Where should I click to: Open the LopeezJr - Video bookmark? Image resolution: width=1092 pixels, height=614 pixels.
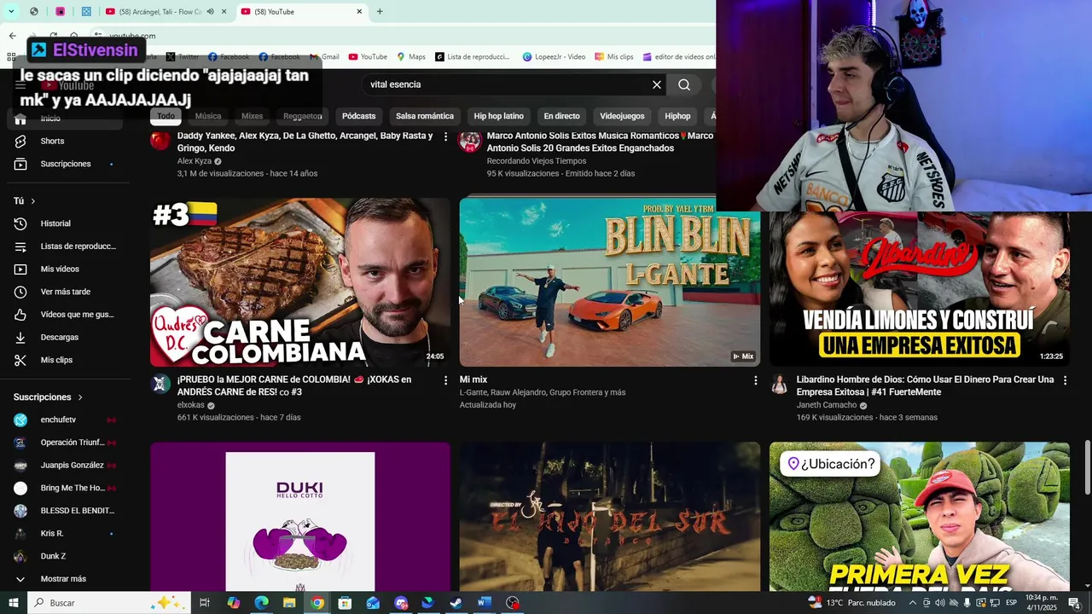pyautogui.click(x=555, y=57)
